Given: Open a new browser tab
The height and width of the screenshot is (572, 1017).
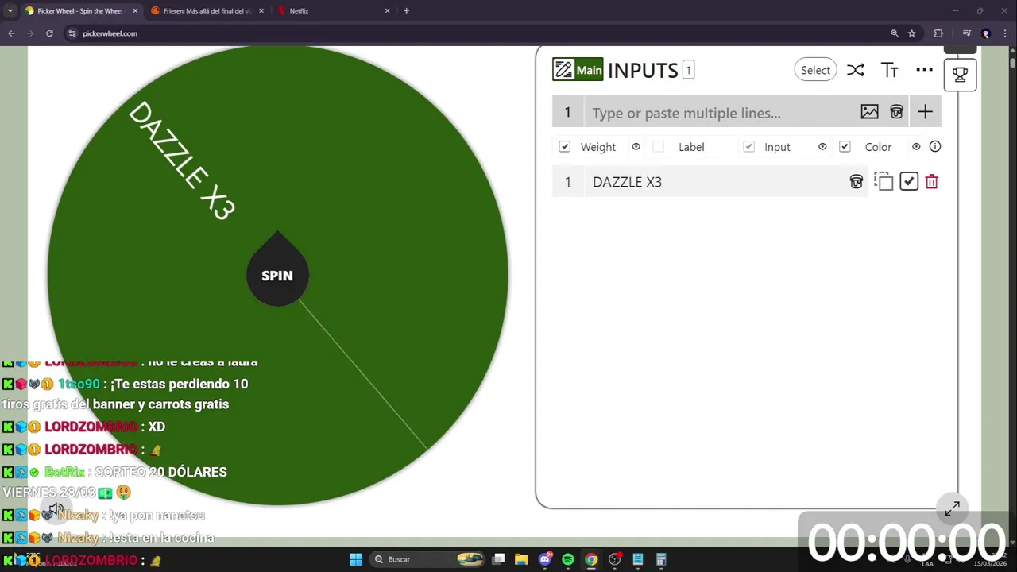Looking at the screenshot, I should click(x=406, y=11).
